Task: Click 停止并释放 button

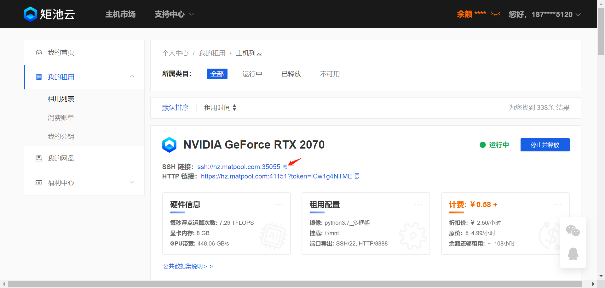Action: [x=545, y=145]
